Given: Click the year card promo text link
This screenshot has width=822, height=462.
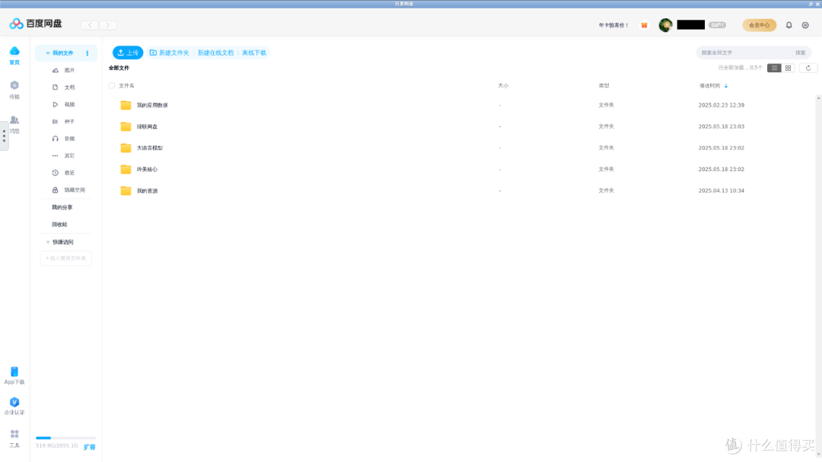Looking at the screenshot, I should pyautogui.click(x=613, y=25).
